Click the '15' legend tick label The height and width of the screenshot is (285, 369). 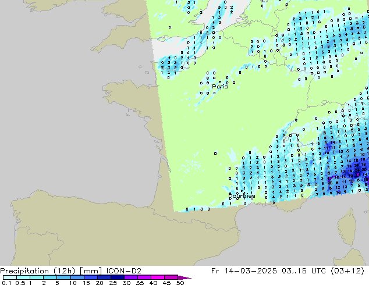point(86,283)
